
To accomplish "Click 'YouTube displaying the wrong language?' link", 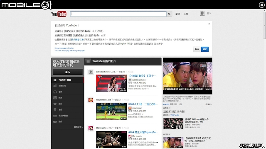I will click(70, 50).
